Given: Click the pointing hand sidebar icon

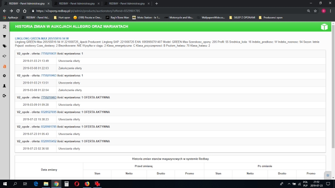Looking at the screenshot, I should [x=4, y=56].
